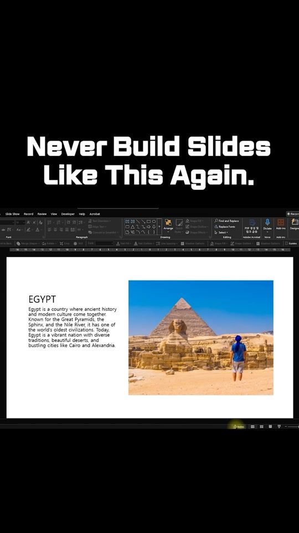This screenshot has height=533, width=299.
Task: Start slide show from status bar icon
Action: coord(279,426)
